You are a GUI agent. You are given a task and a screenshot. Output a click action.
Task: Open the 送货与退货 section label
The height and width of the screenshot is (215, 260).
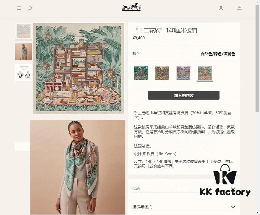(x=142, y=207)
